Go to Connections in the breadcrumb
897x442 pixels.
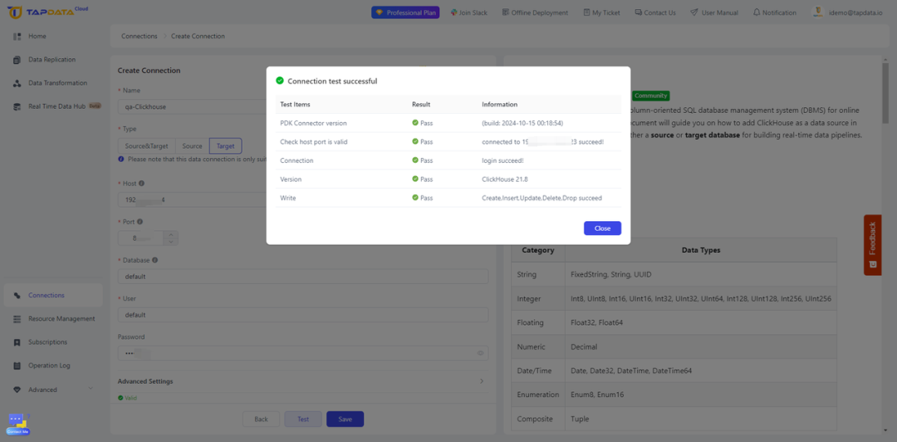139,36
